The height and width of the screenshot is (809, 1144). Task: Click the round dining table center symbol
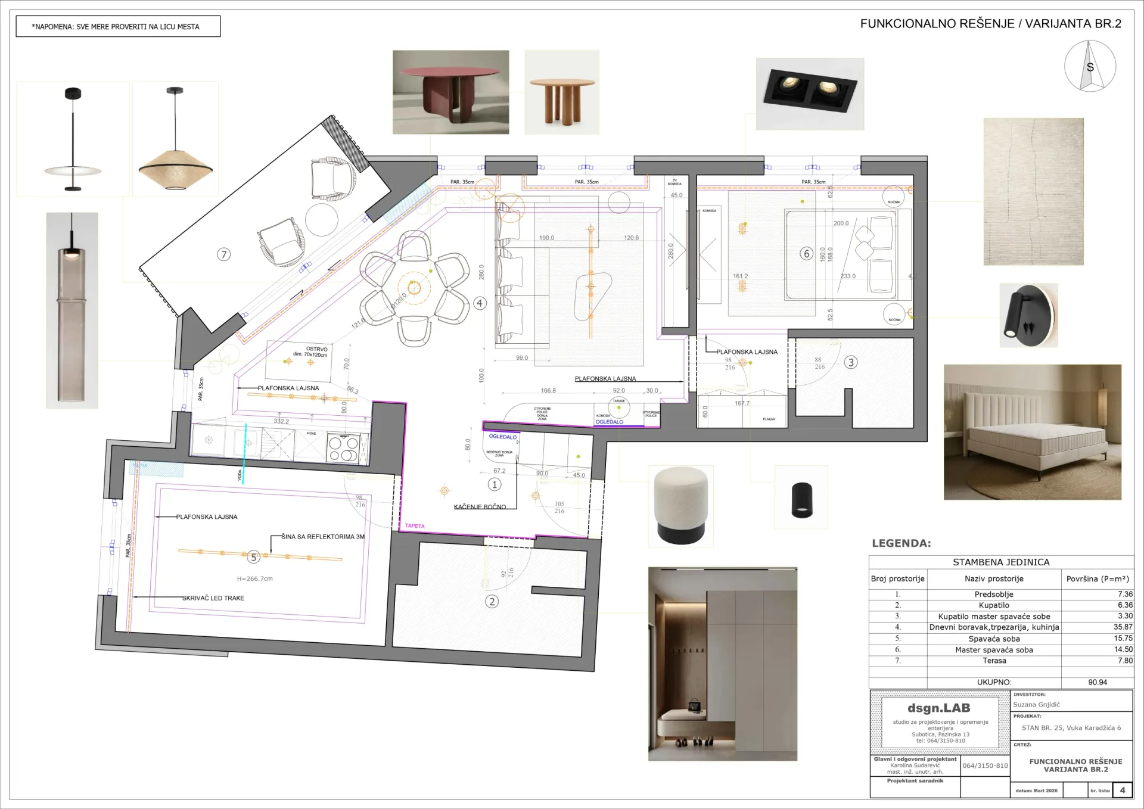pyautogui.click(x=414, y=288)
